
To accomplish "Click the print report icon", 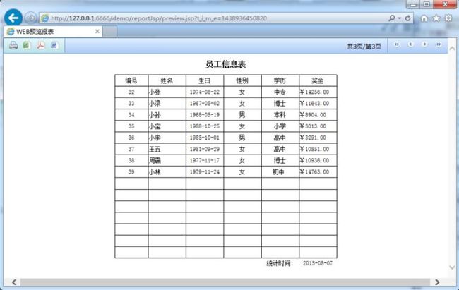I will click(x=13, y=45).
